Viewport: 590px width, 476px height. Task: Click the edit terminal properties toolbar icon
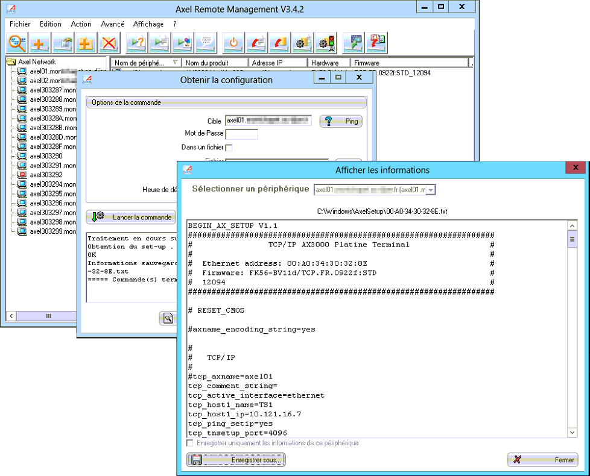tap(63, 43)
